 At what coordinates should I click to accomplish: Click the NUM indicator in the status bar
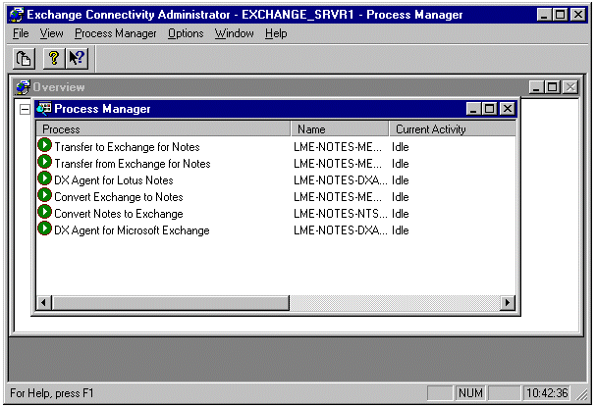(x=470, y=393)
